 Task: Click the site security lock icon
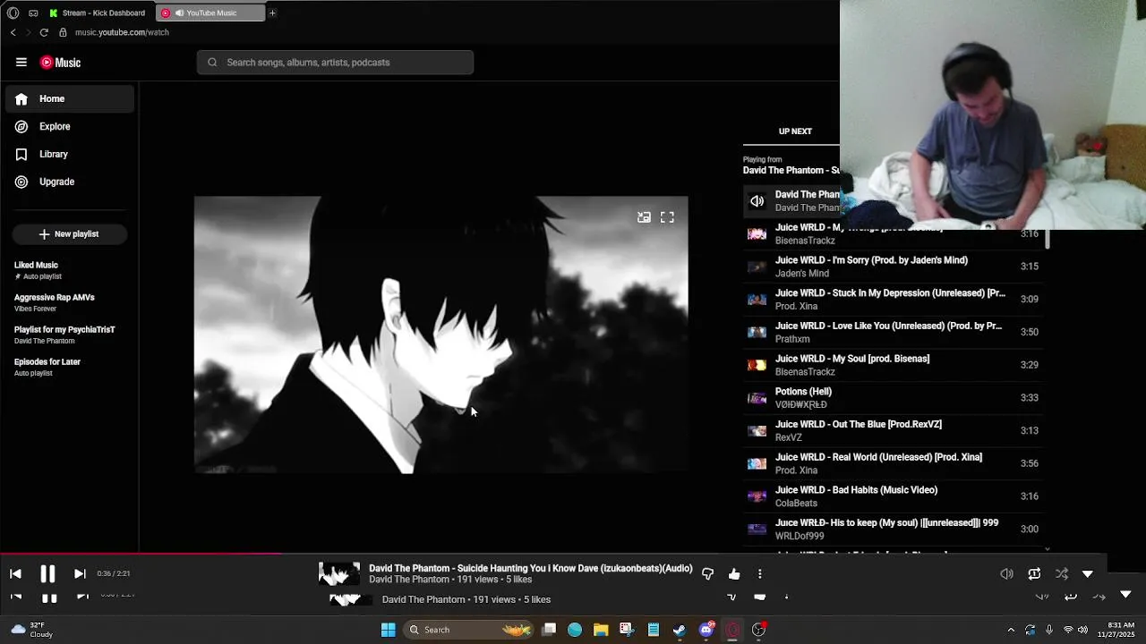(x=63, y=32)
